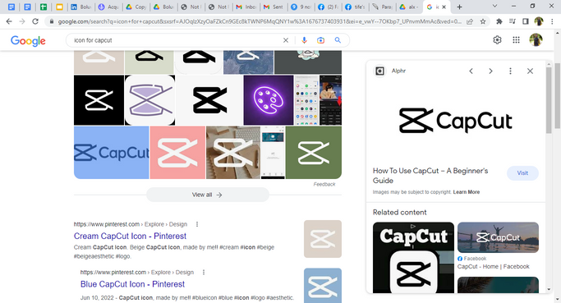Open the media control playlist icon

(x=513, y=21)
